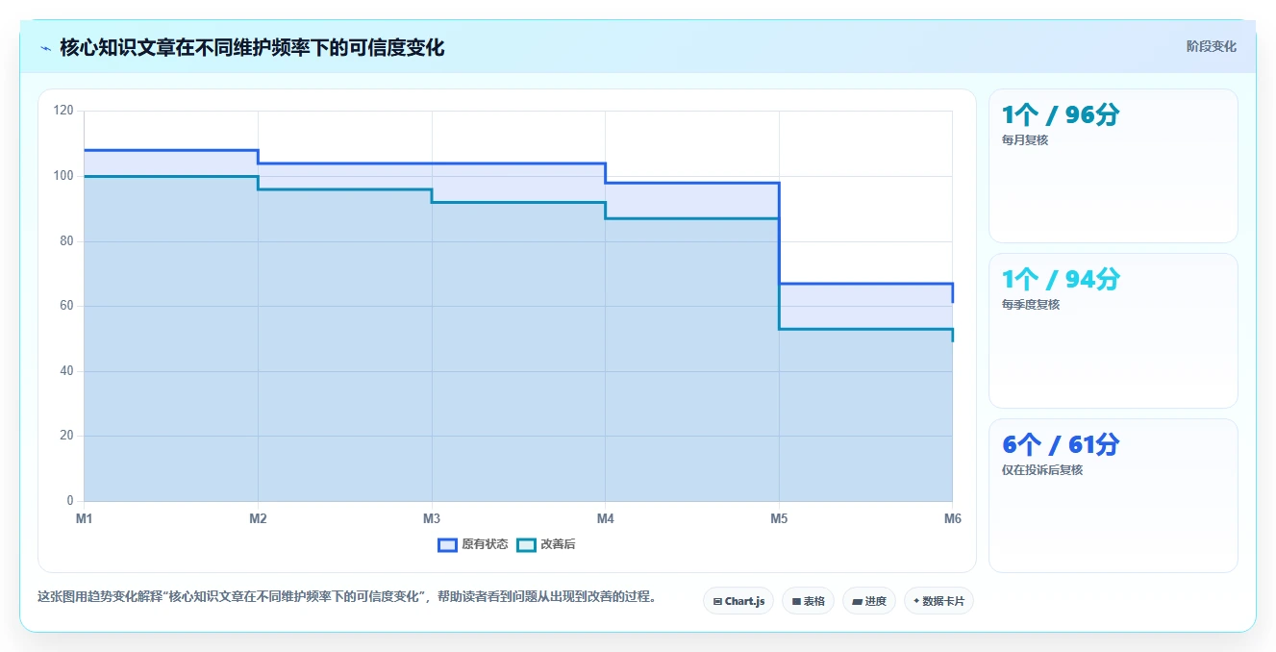Click the 进度 tag
This screenshot has width=1276, height=652.
point(869,601)
